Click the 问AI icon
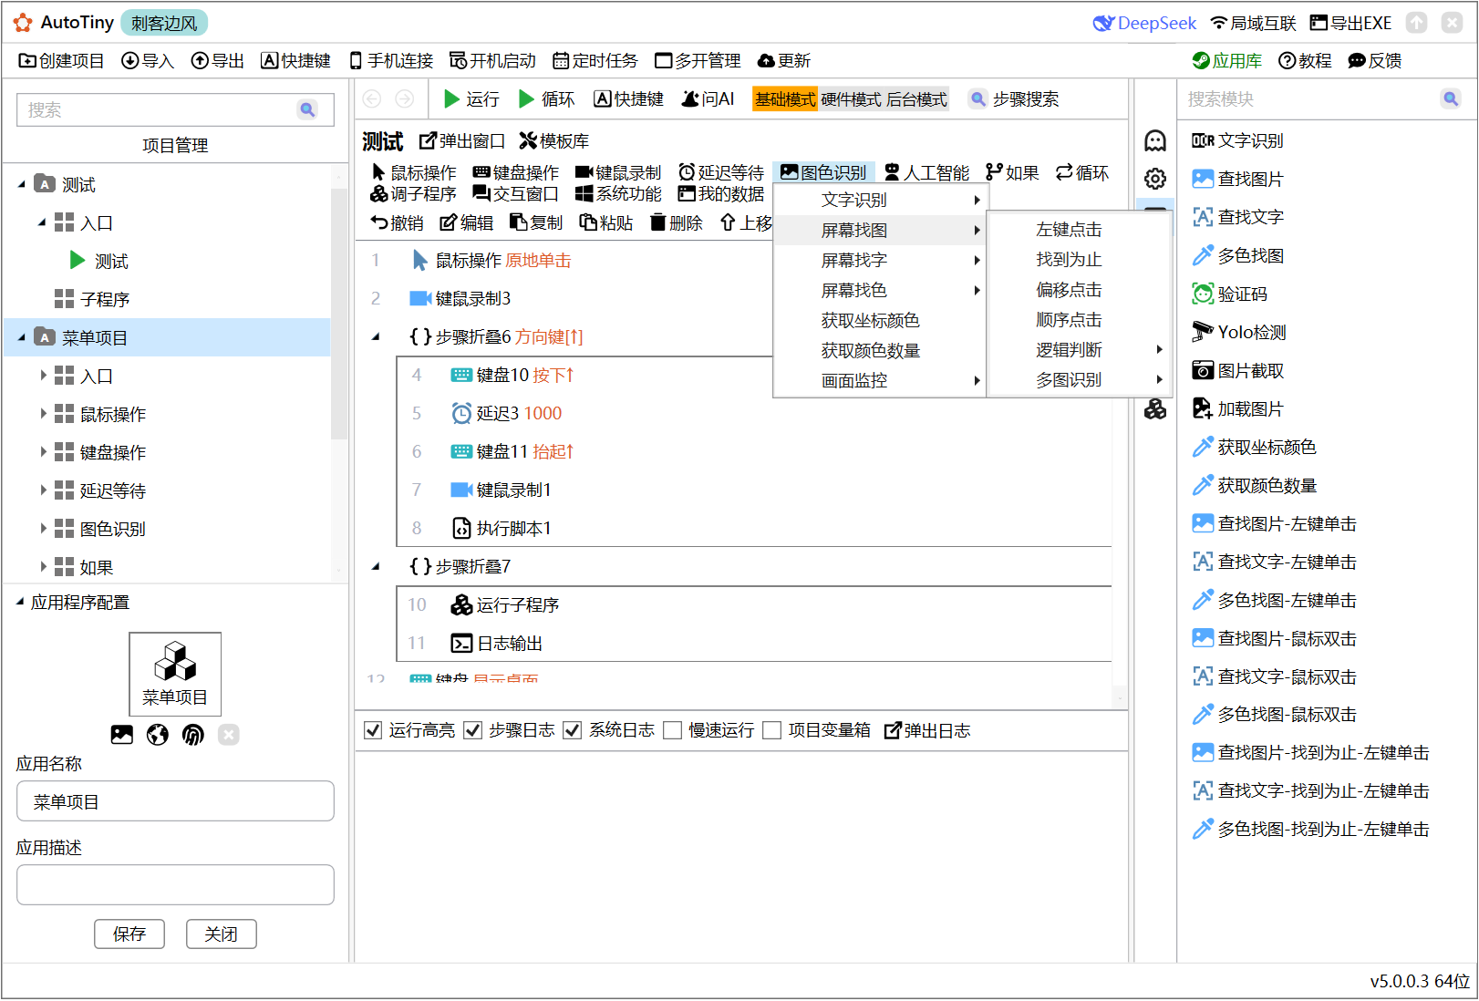This screenshot has width=1479, height=1001. click(x=690, y=98)
